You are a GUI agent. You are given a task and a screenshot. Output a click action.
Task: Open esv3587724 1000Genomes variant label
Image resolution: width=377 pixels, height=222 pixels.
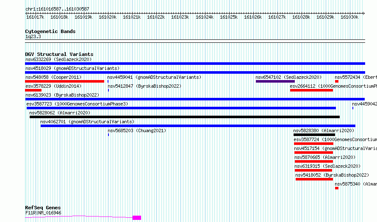tap(335, 139)
